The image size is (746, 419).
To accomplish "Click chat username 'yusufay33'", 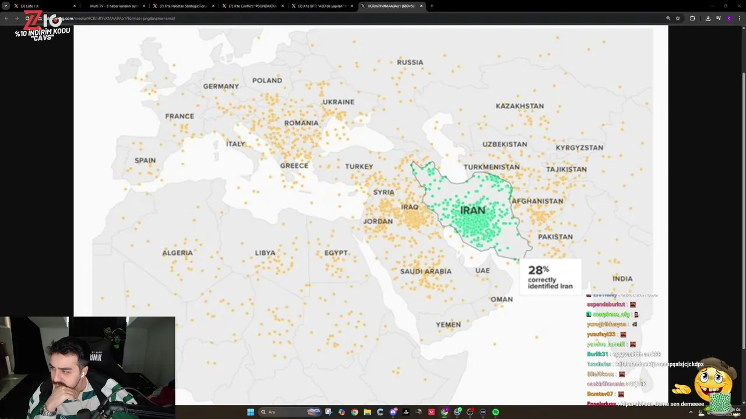I will click(601, 335).
